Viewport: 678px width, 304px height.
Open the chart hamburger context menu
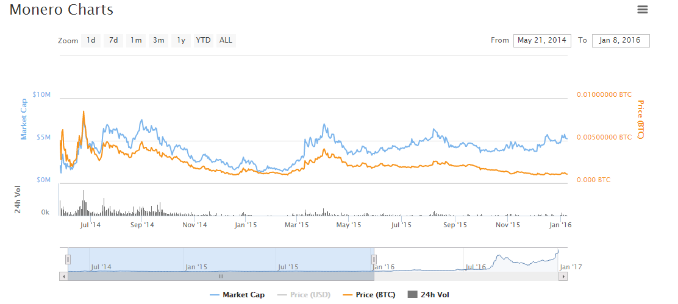643,10
